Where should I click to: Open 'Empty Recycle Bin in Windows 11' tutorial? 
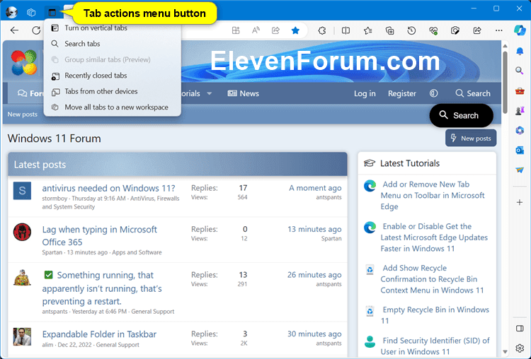click(x=435, y=315)
